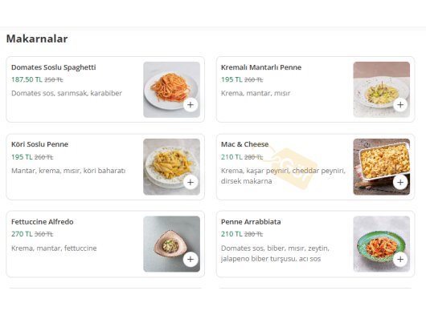The image size is (426, 315).
Task: Open the Köri Soslu Penne photo
Action: tap(172, 167)
